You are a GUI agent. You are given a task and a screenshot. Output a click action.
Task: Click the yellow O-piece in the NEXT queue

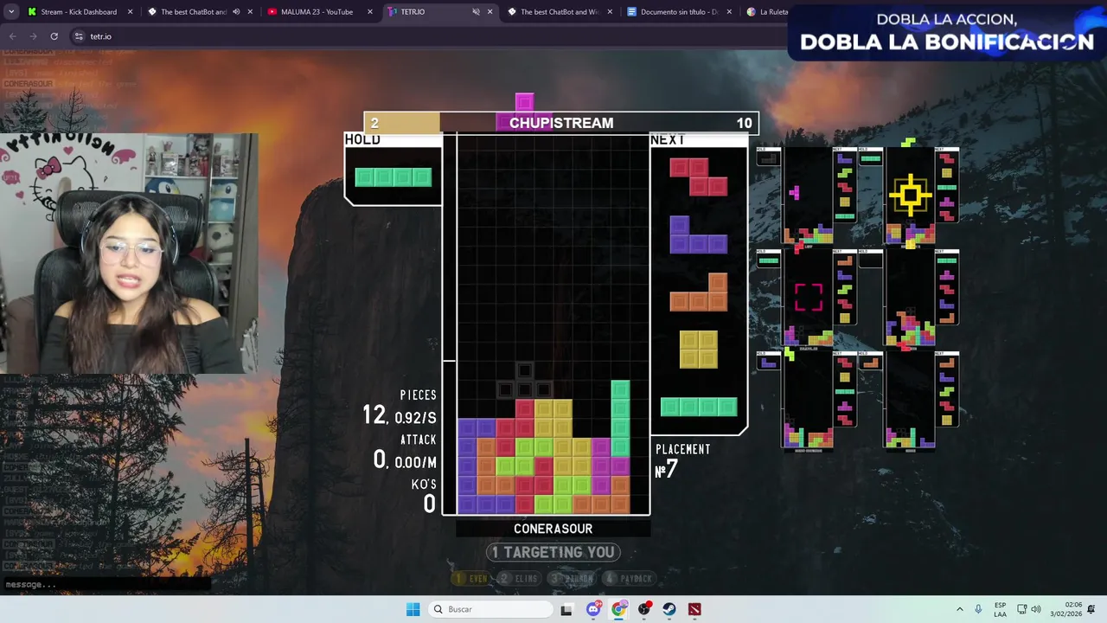click(698, 350)
